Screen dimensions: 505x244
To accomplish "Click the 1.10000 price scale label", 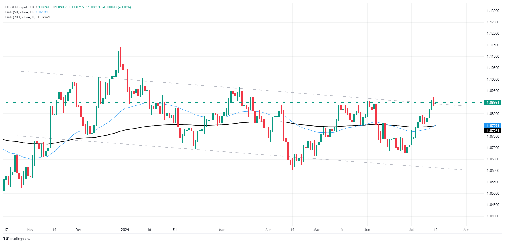I will [493, 79].
